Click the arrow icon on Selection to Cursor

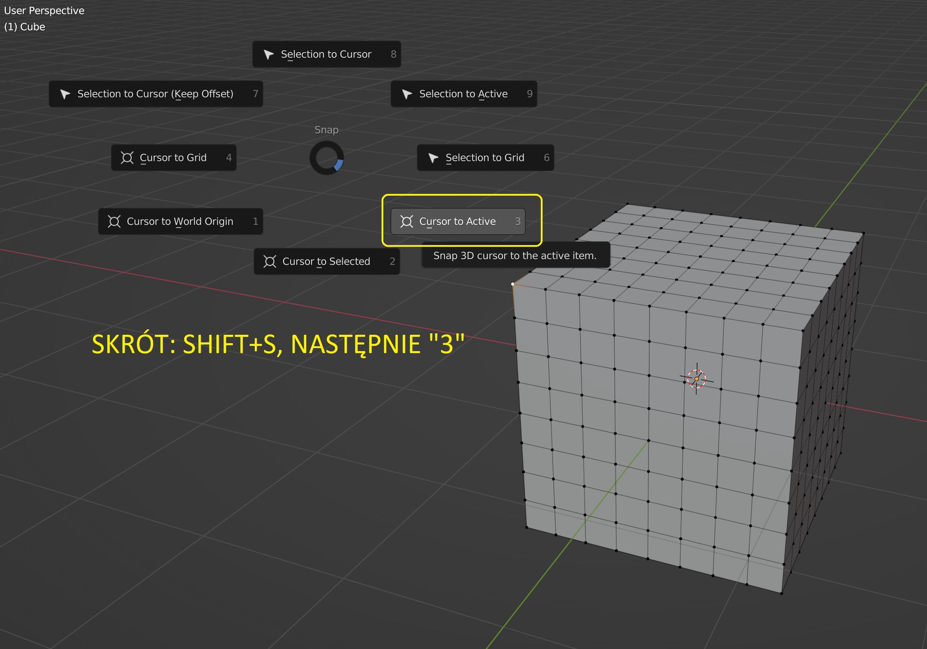[269, 54]
